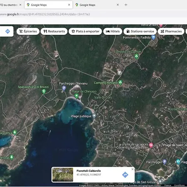Show Hôtels on the map
187x187 pixels.
click(113, 31)
